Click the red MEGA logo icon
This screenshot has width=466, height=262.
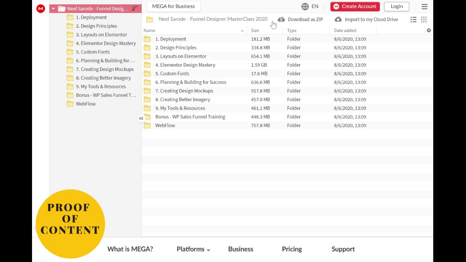coord(41,9)
